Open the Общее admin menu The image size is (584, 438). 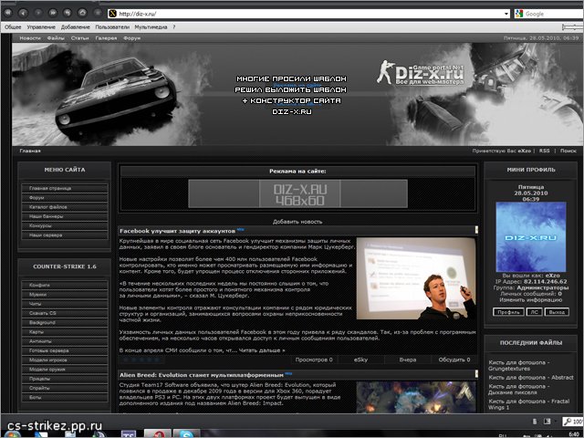[13, 27]
